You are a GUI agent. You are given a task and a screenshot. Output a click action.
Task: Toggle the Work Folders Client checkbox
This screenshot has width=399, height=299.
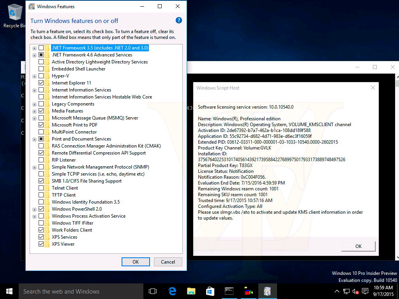tap(41, 230)
